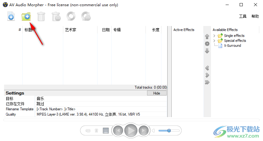
Task: Open the 工具 menu
Action: click(x=242, y=16)
